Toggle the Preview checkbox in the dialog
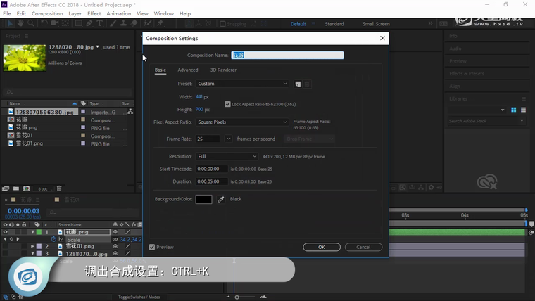 (x=152, y=247)
